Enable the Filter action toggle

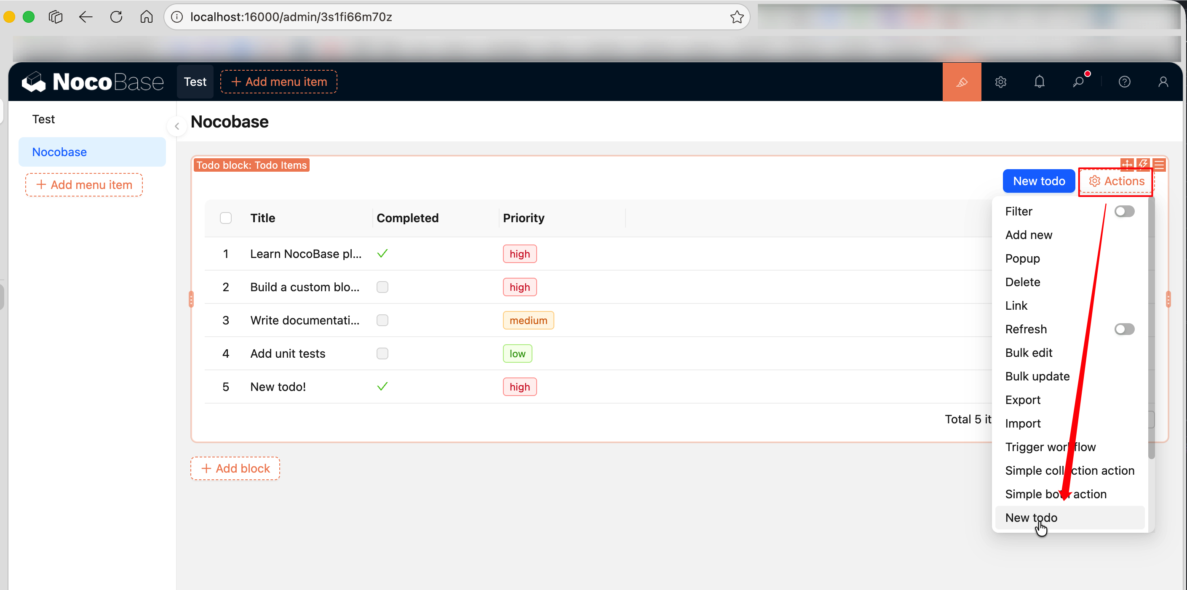1124,211
